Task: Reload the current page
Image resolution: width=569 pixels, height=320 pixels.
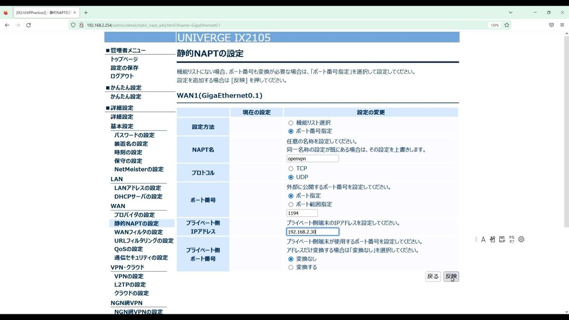Action: click(x=29, y=25)
